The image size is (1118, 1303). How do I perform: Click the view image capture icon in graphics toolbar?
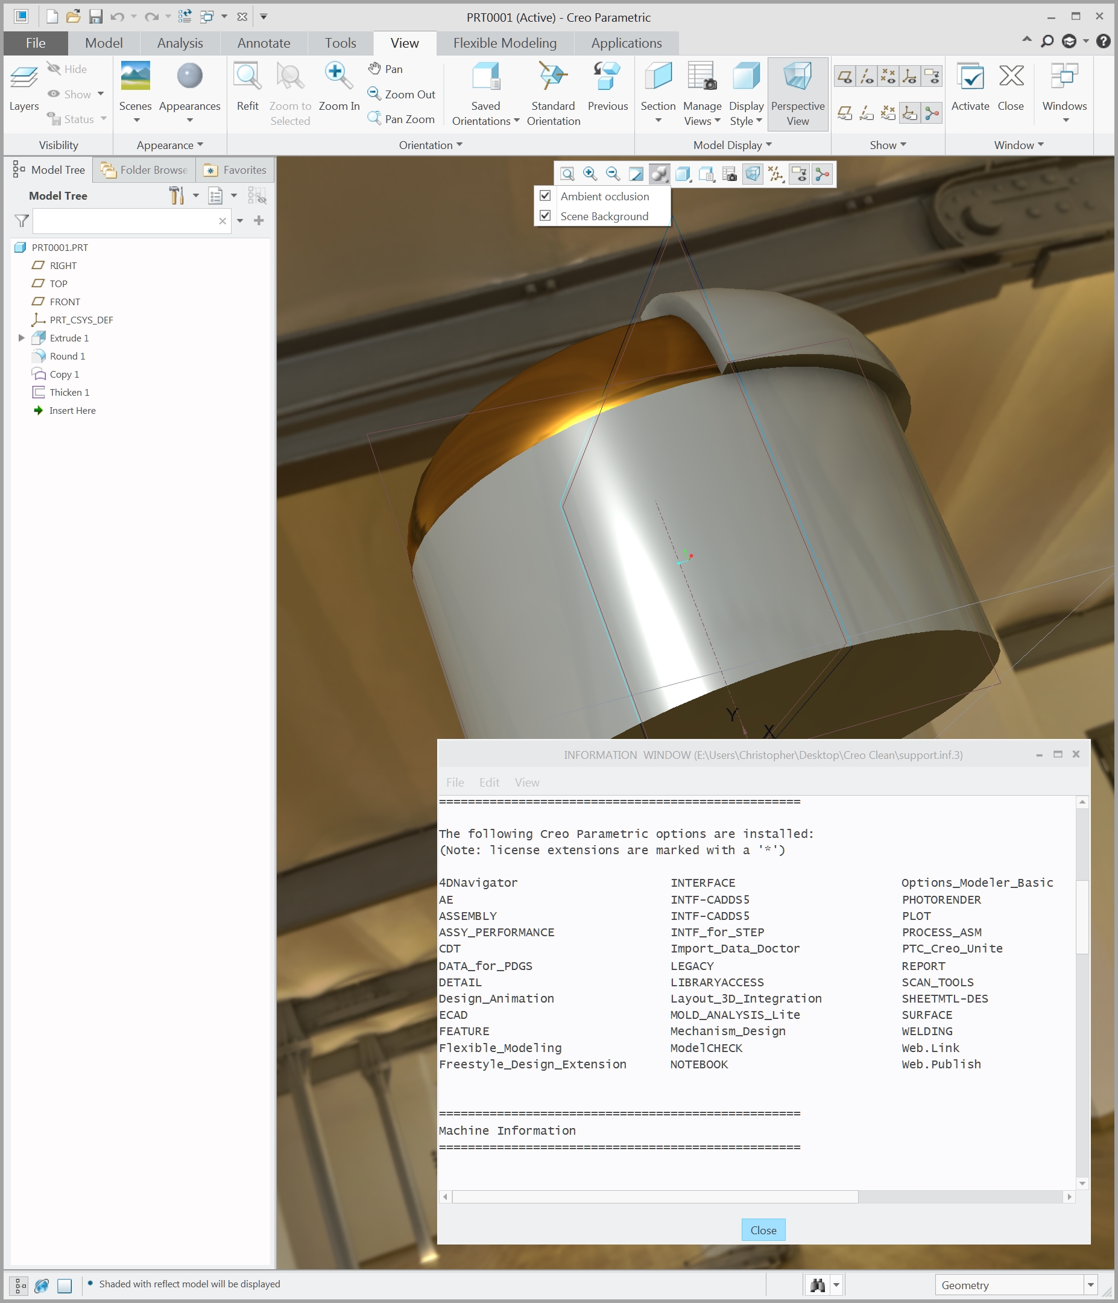click(731, 174)
